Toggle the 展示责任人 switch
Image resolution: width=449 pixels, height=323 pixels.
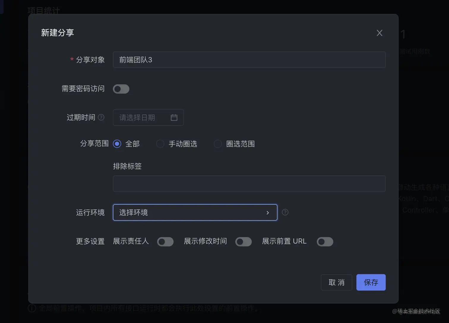tap(165, 242)
